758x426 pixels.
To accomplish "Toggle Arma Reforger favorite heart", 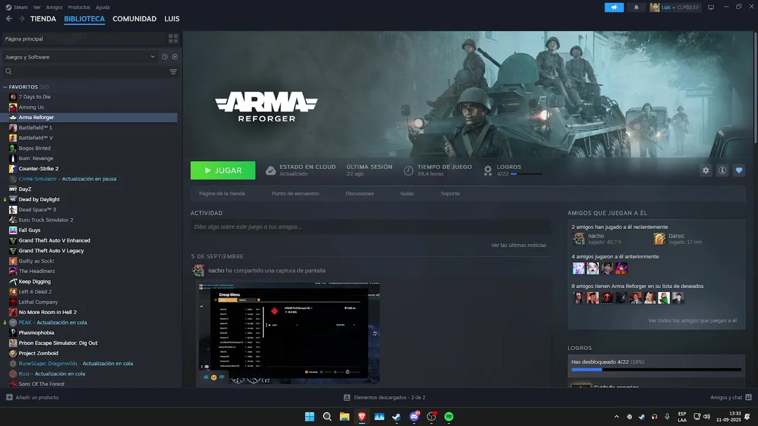I will tap(739, 170).
